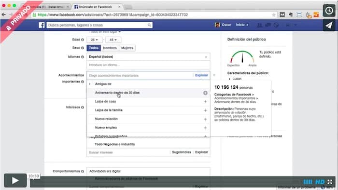
Task: Click the info icon next to Edad
Action: click(x=83, y=40)
